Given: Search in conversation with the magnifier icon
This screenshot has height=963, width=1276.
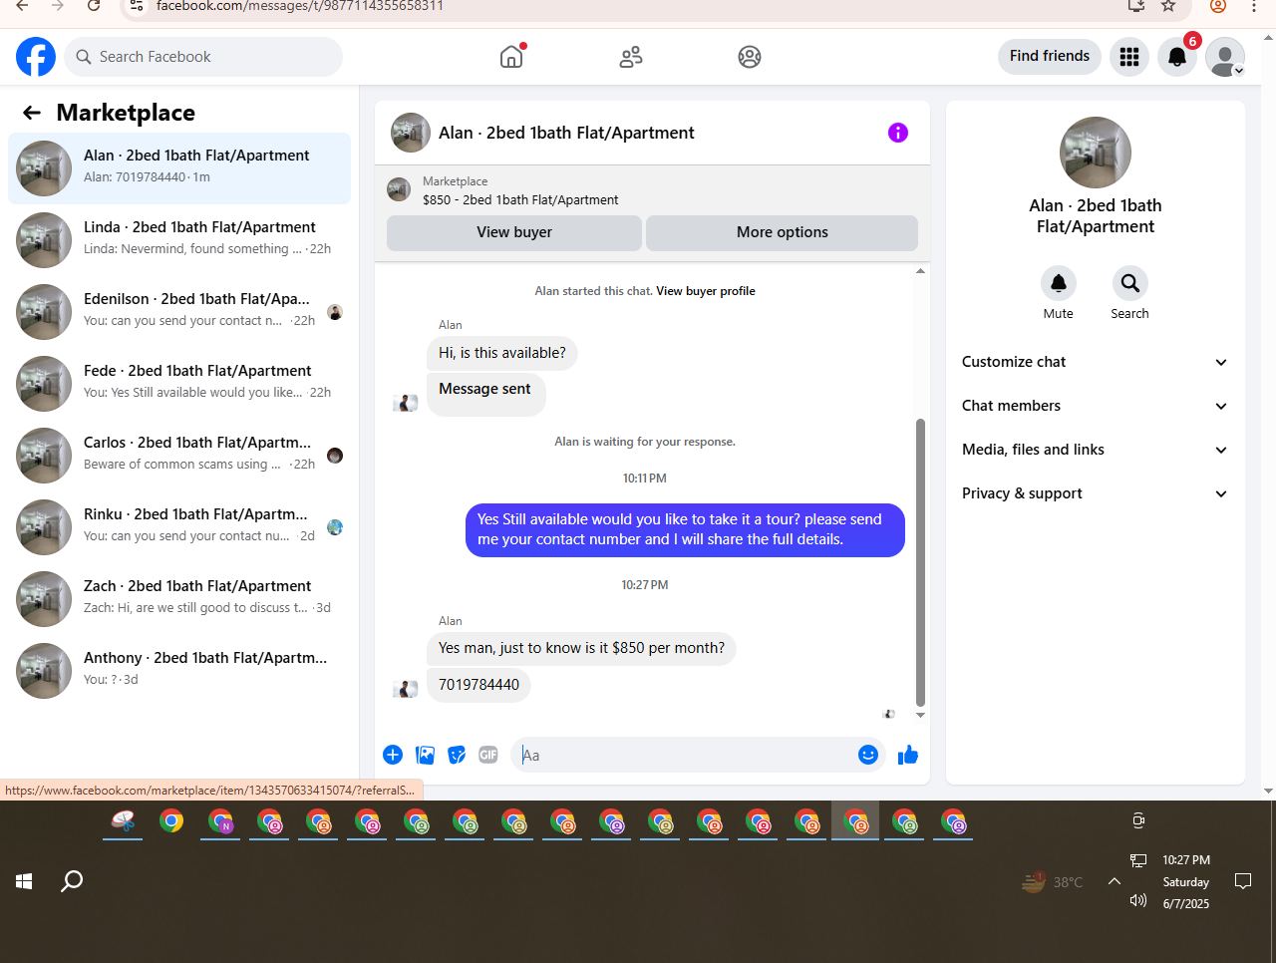Looking at the screenshot, I should [1130, 283].
